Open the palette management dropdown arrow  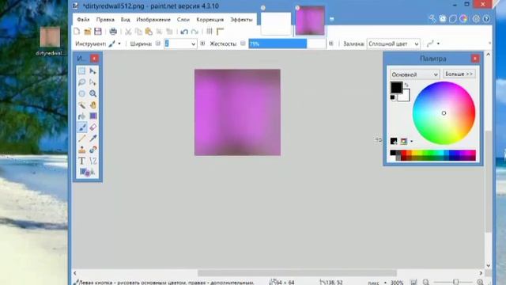[x=411, y=142]
